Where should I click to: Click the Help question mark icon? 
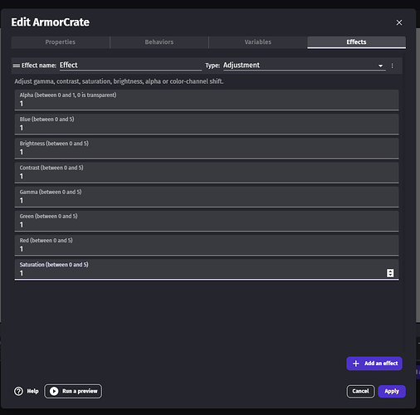(18, 391)
